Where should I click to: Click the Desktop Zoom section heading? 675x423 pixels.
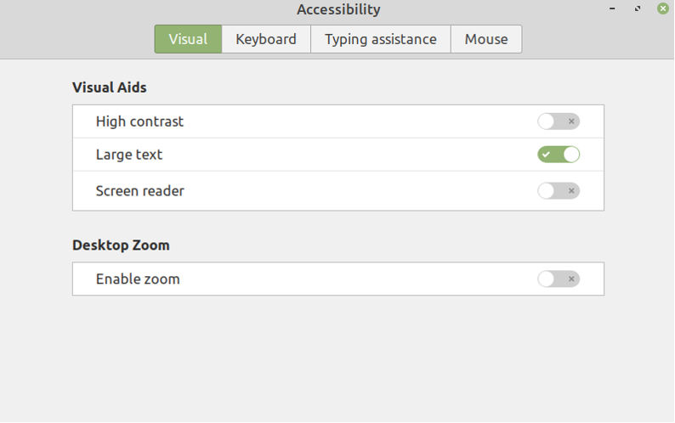coord(121,245)
